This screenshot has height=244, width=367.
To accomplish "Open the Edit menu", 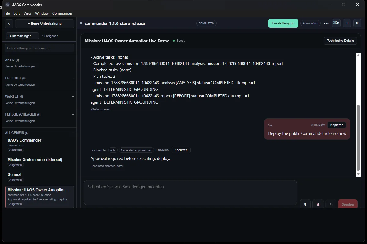I will coord(17,13).
